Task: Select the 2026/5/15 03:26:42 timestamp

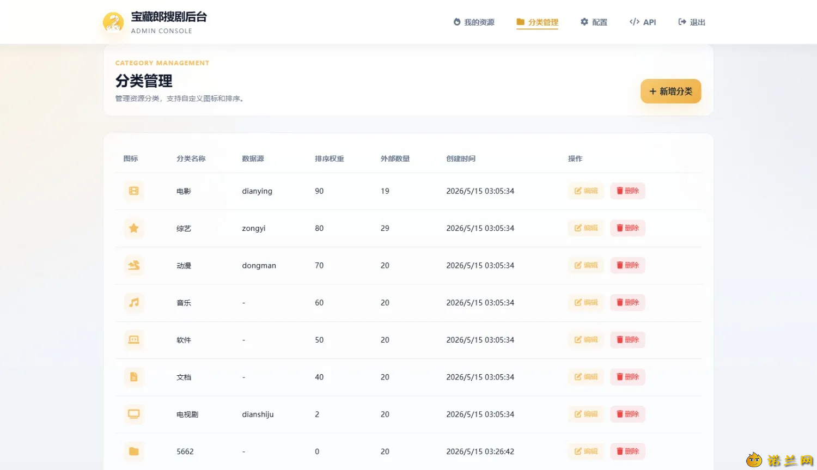Action: (x=480, y=451)
